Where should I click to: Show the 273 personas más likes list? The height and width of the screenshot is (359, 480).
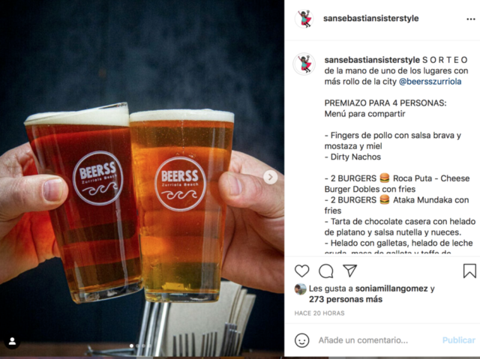(x=346, y=299)
